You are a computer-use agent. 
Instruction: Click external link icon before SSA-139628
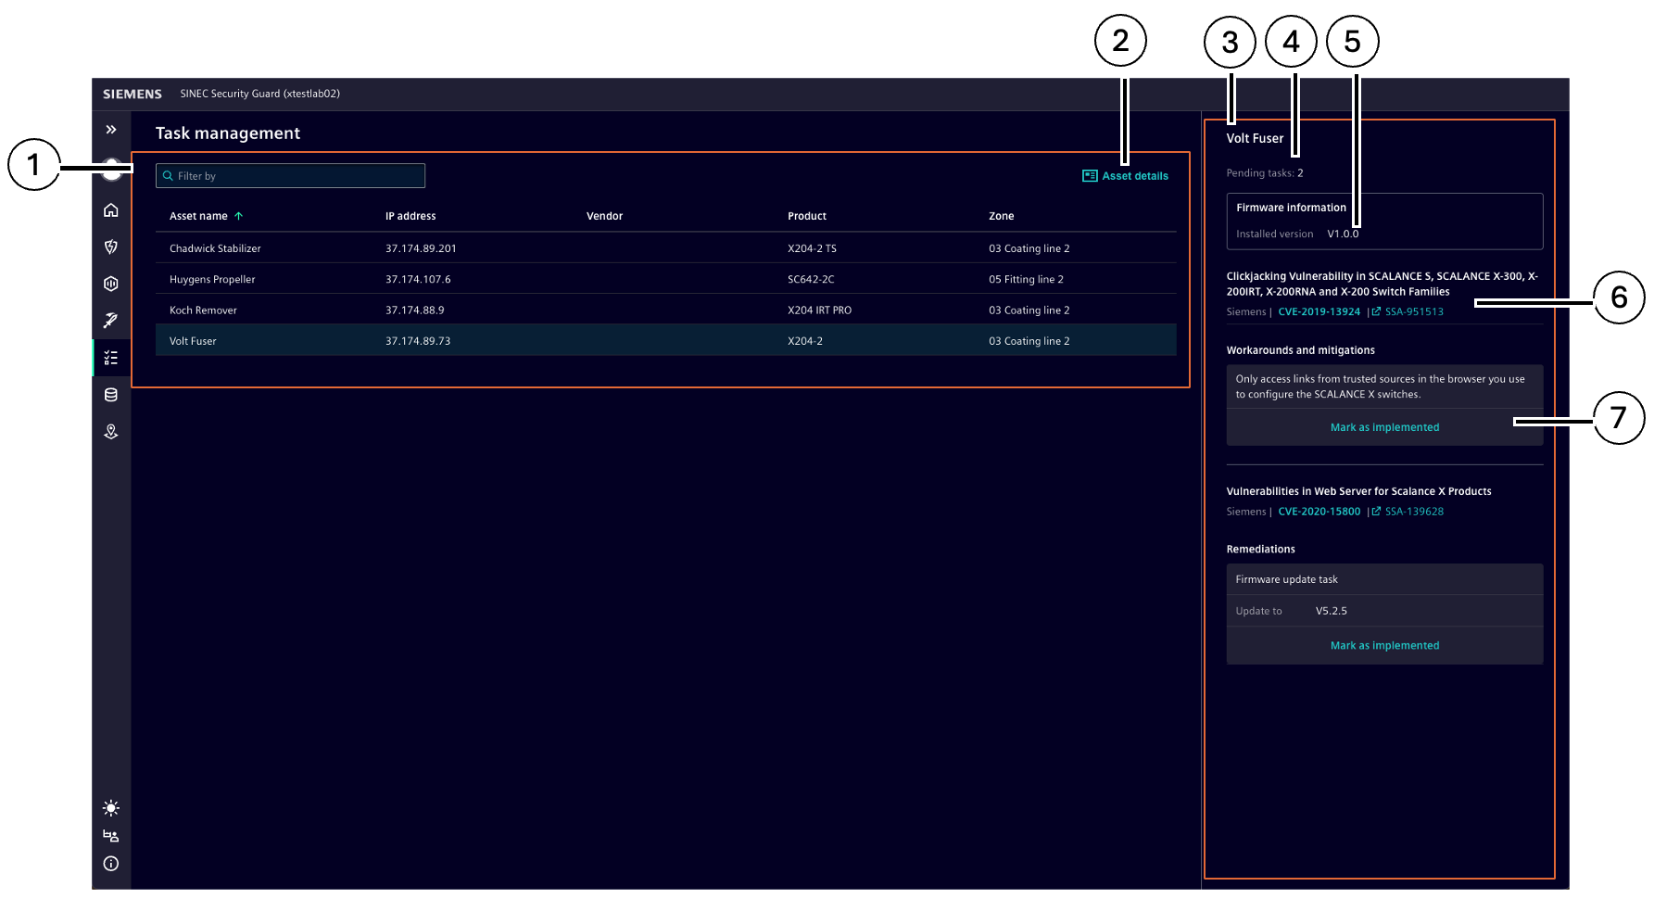(1376, 511)
